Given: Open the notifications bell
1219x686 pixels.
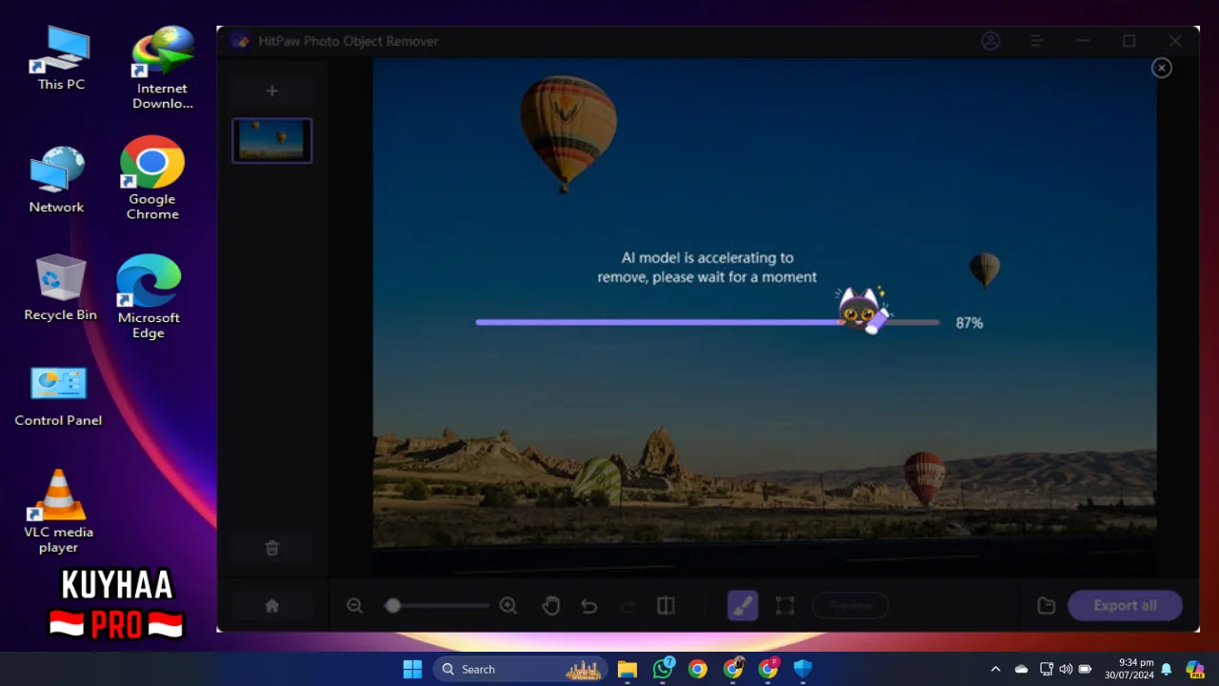Looking at the screenshot, I should (x=1166, y=669).
